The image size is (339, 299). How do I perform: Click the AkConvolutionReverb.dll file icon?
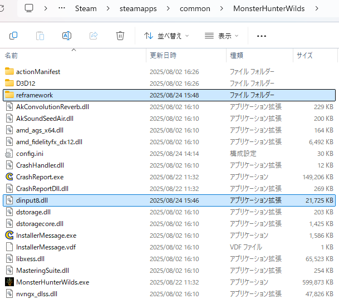click(x=9, y=106)
